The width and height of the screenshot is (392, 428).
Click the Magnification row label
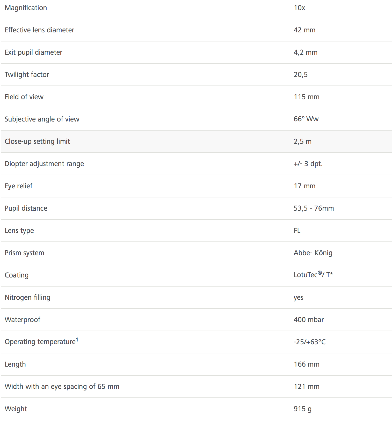click(x=26, y=8)
